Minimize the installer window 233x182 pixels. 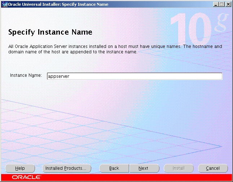[216, 4]
